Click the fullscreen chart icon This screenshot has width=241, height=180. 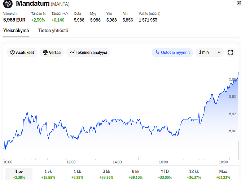click(x=231, y=53)
